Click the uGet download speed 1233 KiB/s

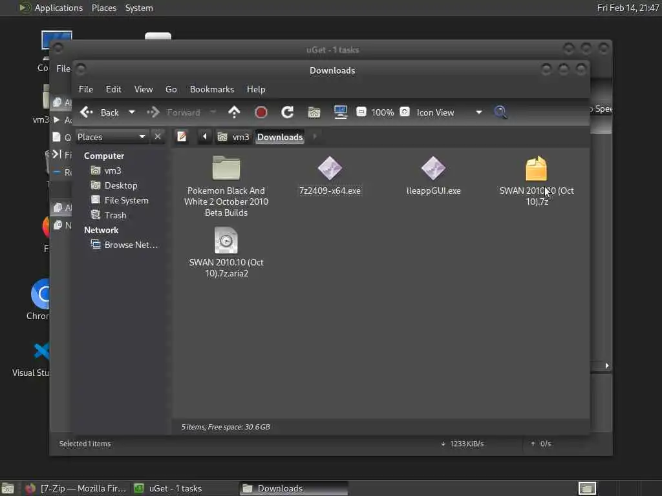coord(462,444)
